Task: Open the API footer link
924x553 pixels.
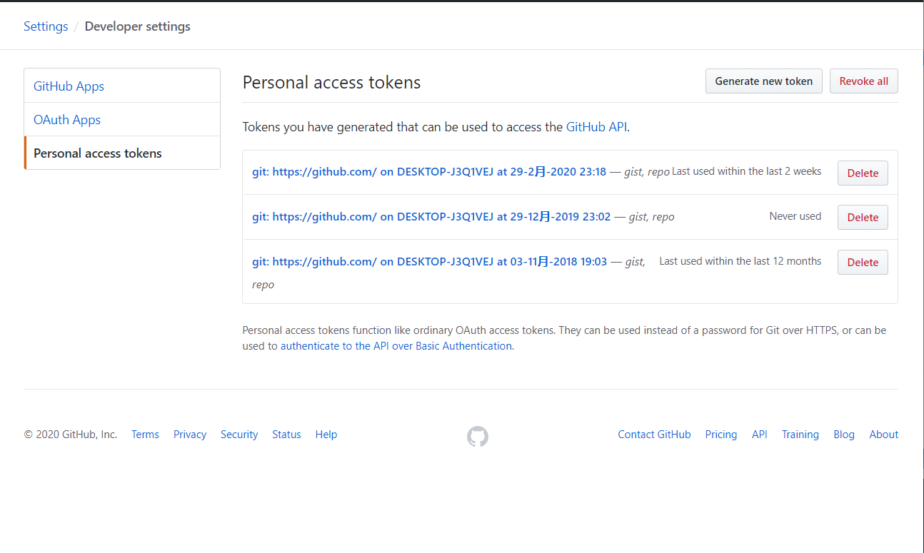Action: pos(760,435)
